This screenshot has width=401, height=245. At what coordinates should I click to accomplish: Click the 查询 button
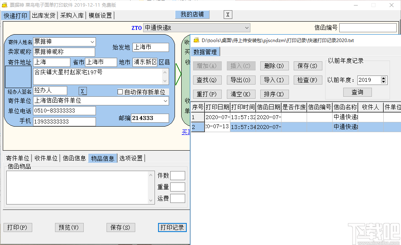(x=357, y=92)
